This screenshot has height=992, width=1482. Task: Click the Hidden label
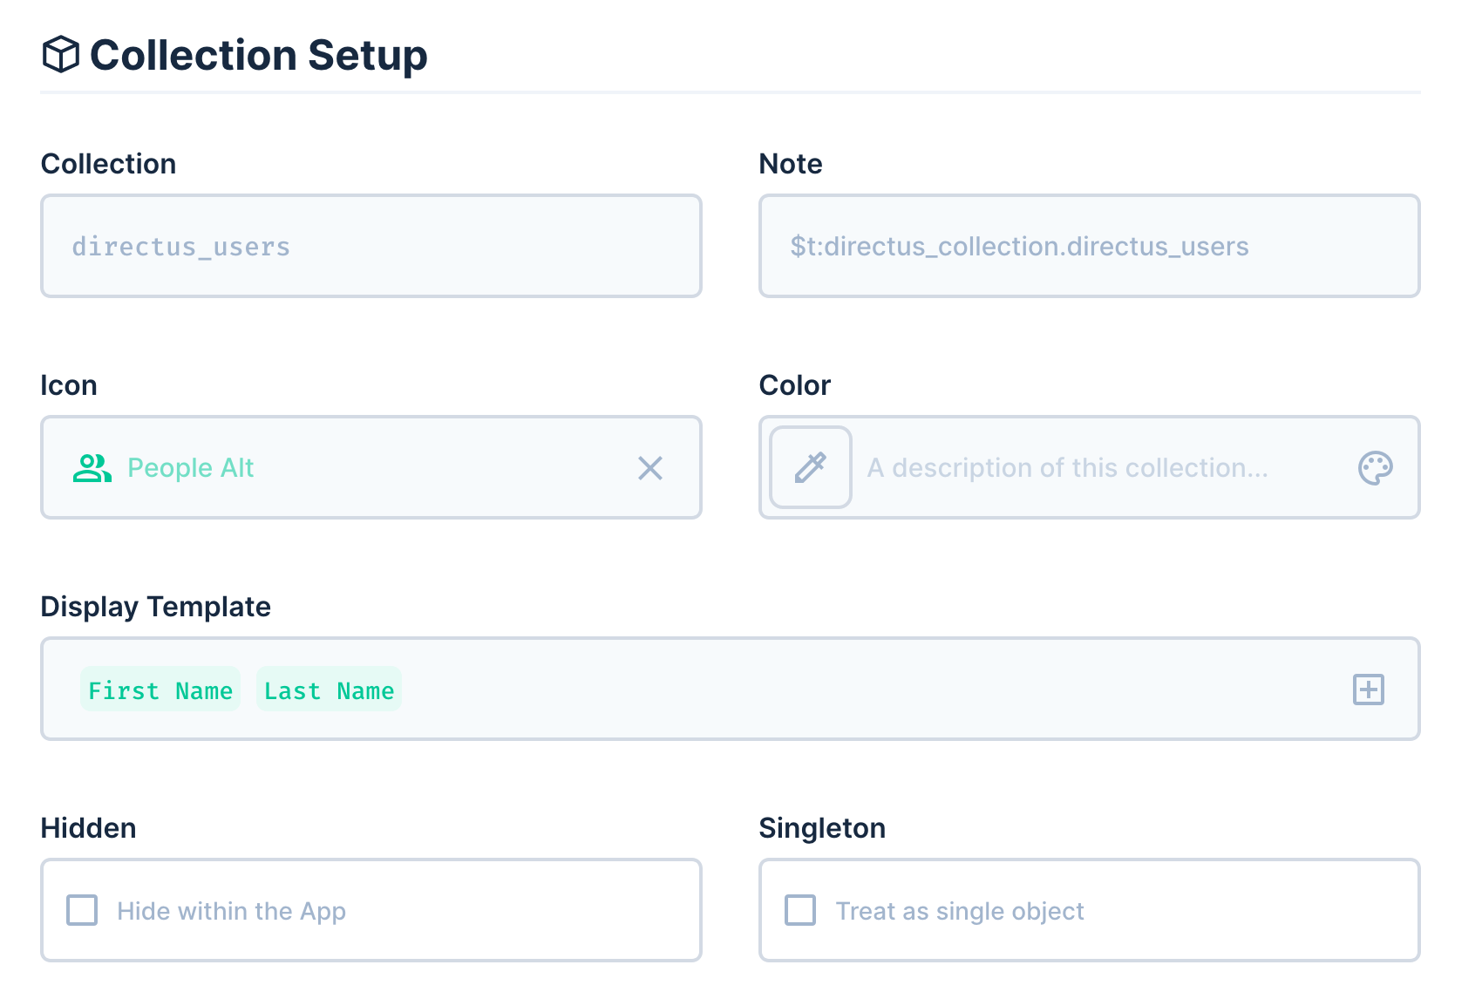click(x=89, y=828)
